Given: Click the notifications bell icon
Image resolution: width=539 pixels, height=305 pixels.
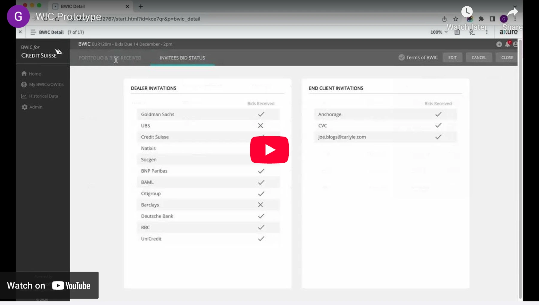Looking at the screenshot, I should click(x=508, y=44).
